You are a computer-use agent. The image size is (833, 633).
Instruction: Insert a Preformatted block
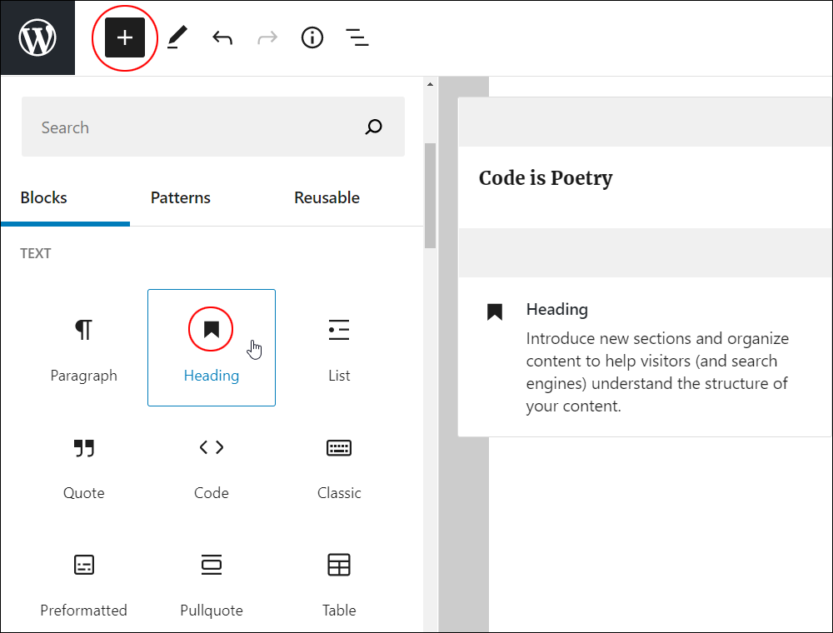84,582
